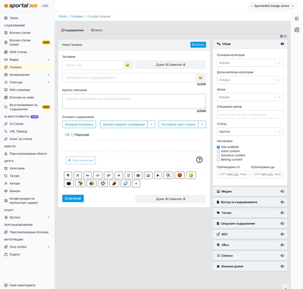The width and height of the screenshot is (303, 289).
Task: Open the Основна категория dropdown
Action: point(250,63)
